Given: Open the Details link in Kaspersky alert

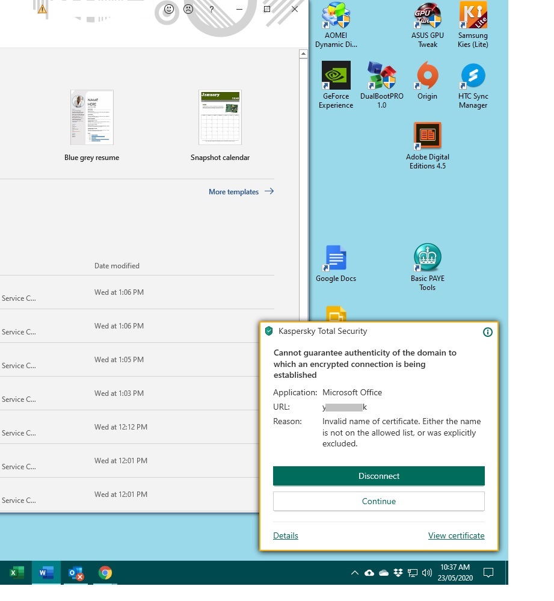Looking at the screenshot, I should [286, 535].
